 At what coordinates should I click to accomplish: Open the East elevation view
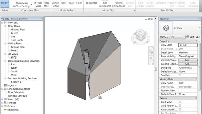pyautogui.click(x=13, y=65)
